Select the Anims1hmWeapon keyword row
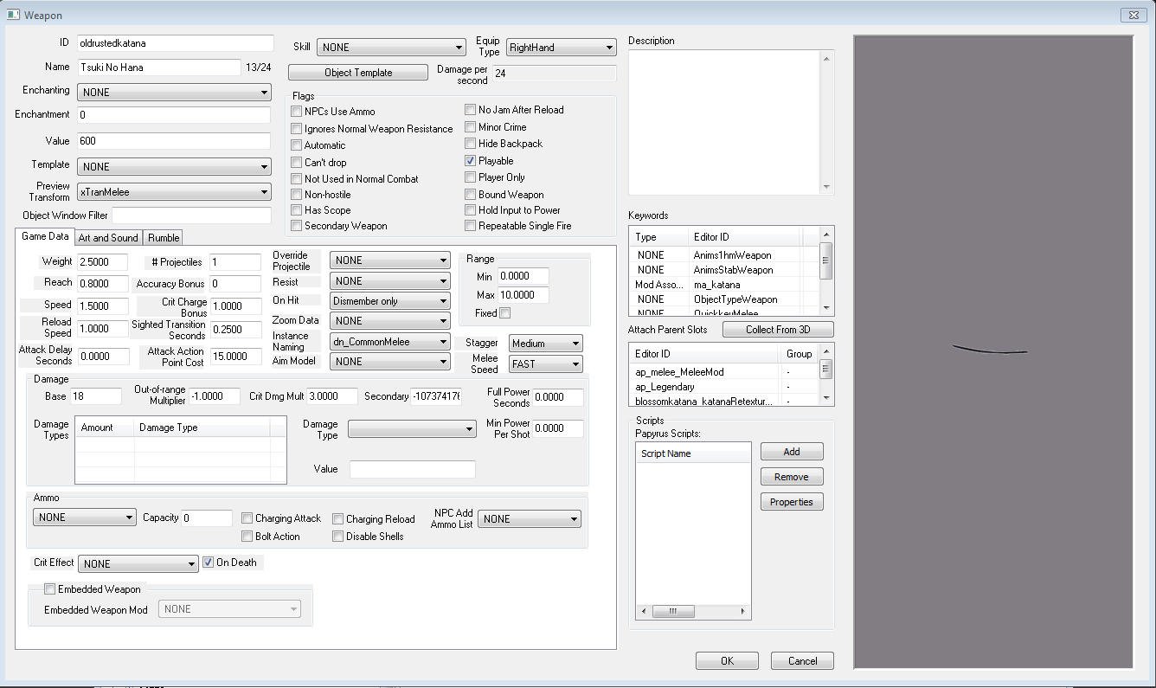The image size is (1156, 688). (x=725, y=255)
